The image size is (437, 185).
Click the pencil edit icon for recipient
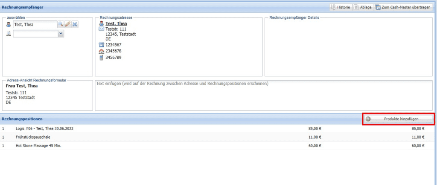tap(67, 25)
